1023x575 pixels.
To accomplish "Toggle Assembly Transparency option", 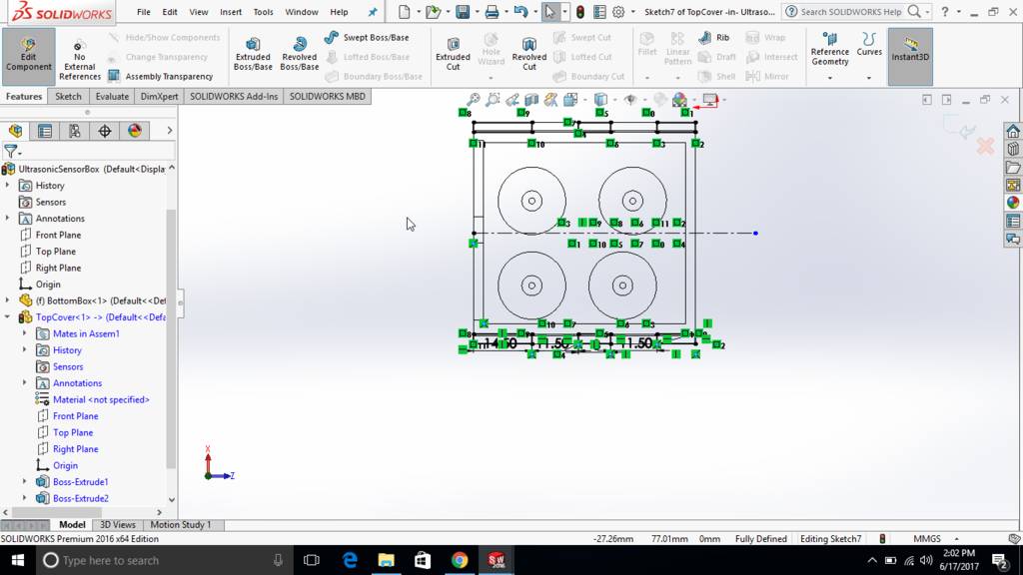I will pyautogui.click(x=161, y=76).
